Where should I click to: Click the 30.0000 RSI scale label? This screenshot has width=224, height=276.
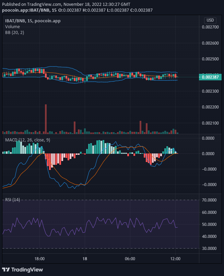209,248
